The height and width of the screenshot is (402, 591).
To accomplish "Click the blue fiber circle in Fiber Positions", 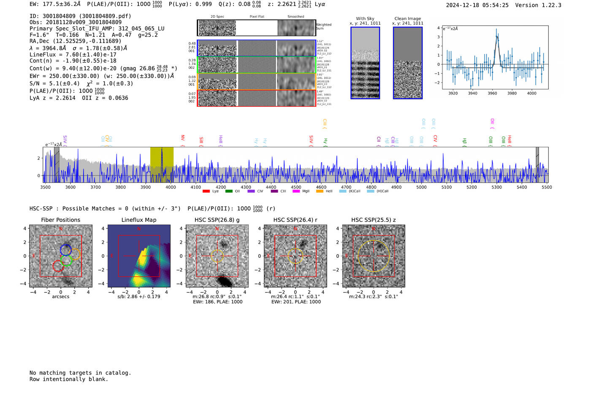I will click(66, 250).
